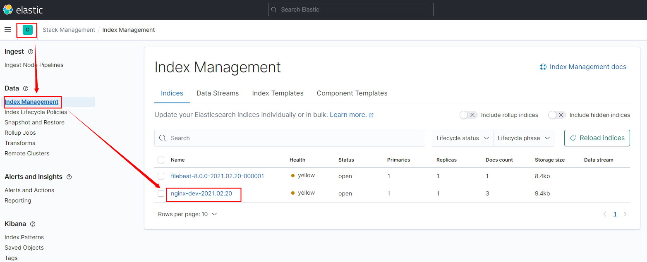Switch to the Component Templates tab
The height and width of the screenshot is (262, 647).
point(352,93)
